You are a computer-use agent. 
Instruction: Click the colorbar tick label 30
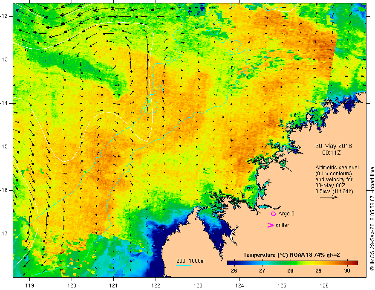click(347, 270)
